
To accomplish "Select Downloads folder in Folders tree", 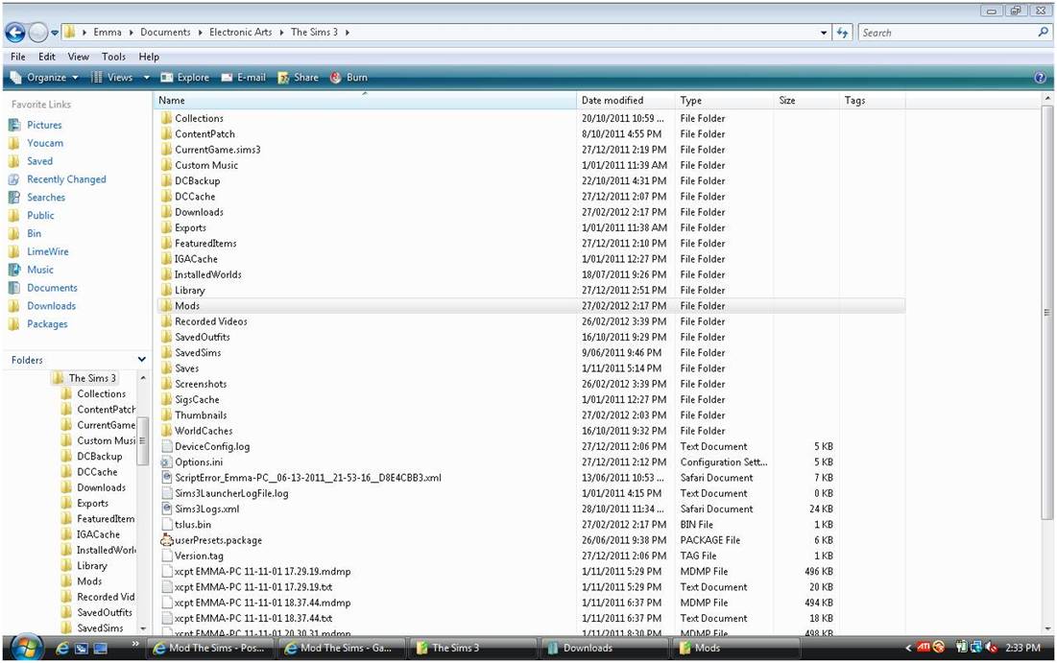I will 101,487.
